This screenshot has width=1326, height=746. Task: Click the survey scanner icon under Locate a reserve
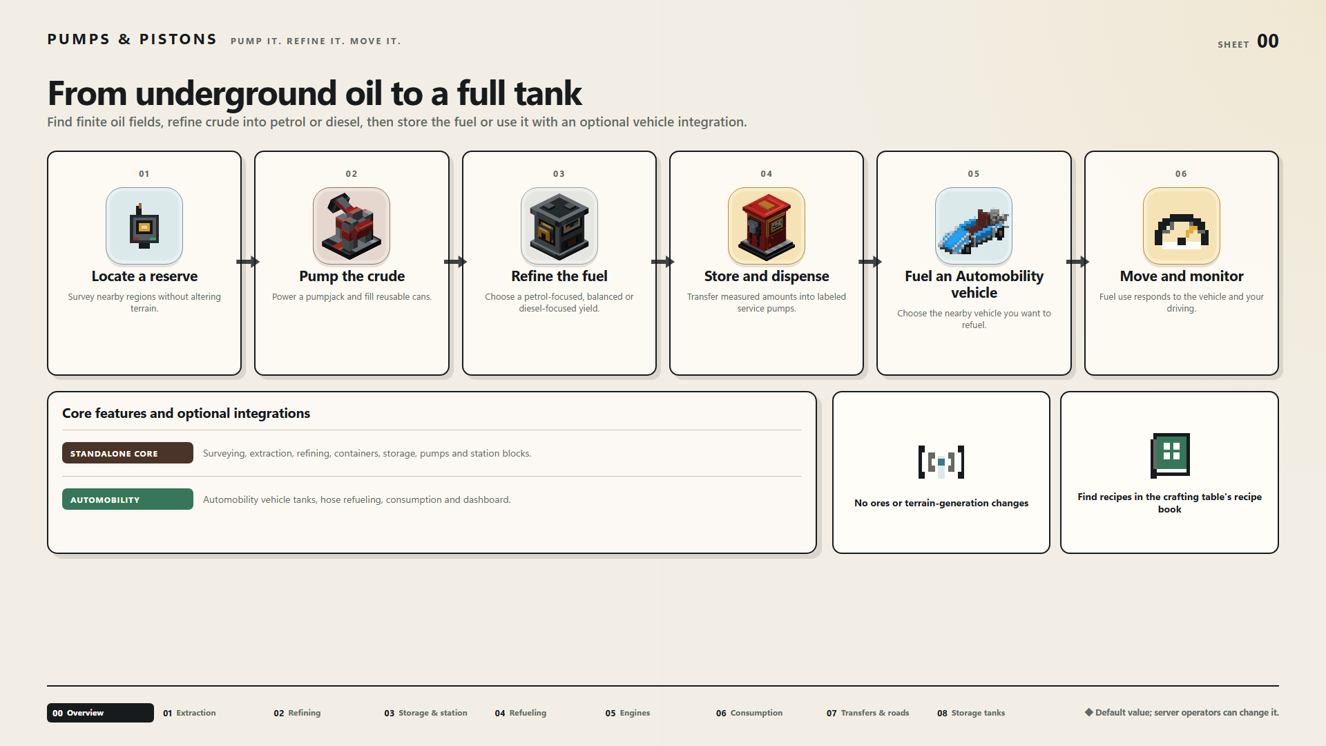point(144,226)
